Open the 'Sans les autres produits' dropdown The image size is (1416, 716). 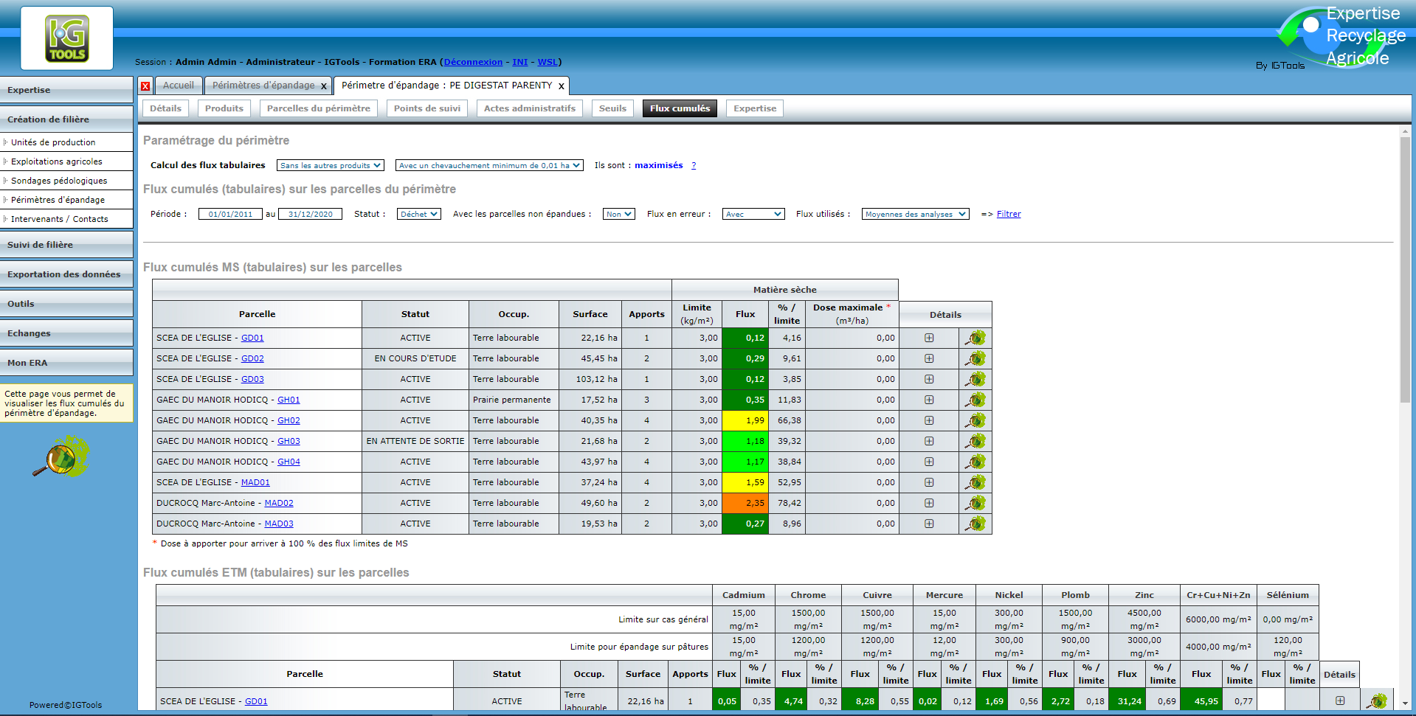point(330,165)
